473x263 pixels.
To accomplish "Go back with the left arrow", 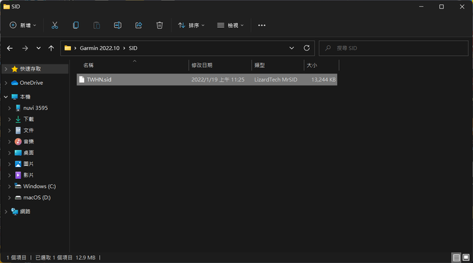I will [x=10, y=48].
